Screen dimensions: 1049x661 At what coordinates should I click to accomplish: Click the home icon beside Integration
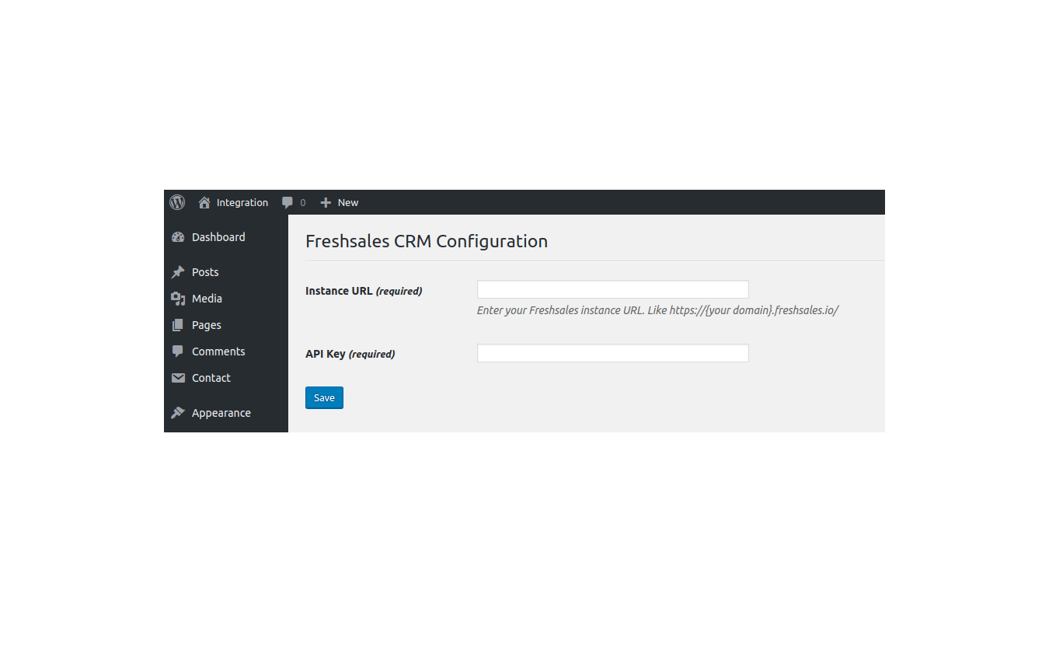[x=204, y=202]
